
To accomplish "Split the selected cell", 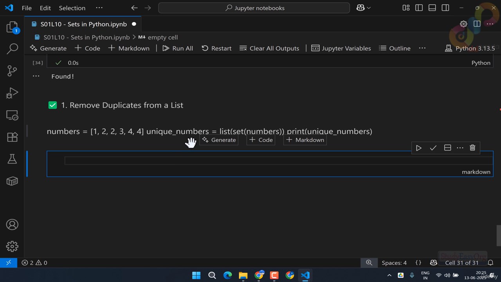I will (447, 148).
